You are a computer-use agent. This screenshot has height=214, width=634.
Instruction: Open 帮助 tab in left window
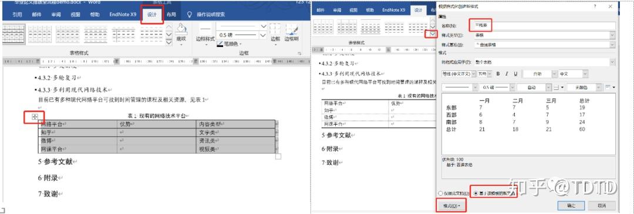pos(95,15)
